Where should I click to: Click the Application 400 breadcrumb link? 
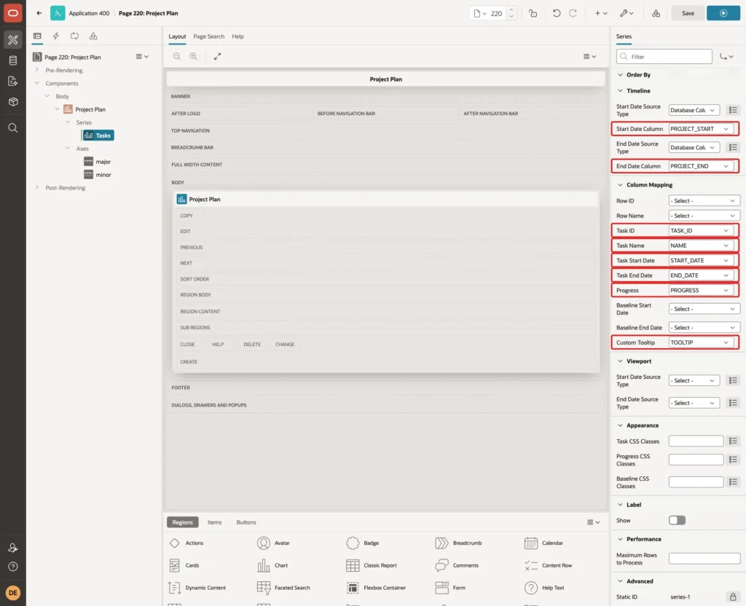click(x=89, y=13)
